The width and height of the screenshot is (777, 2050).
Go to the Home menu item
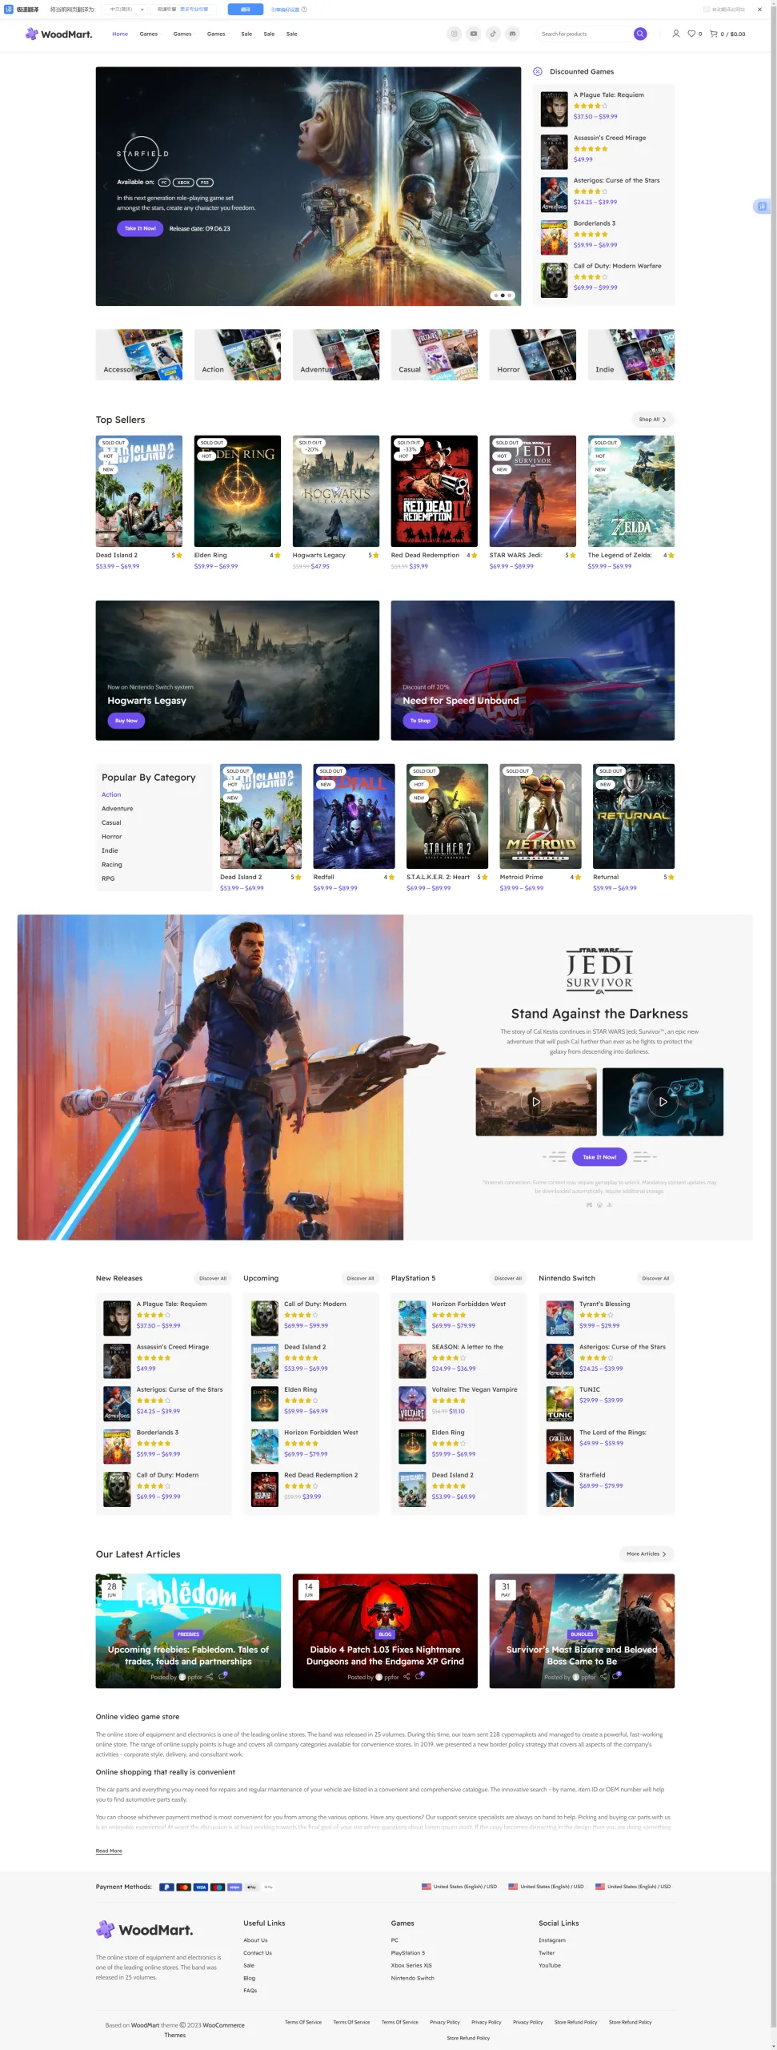[120, 34]
